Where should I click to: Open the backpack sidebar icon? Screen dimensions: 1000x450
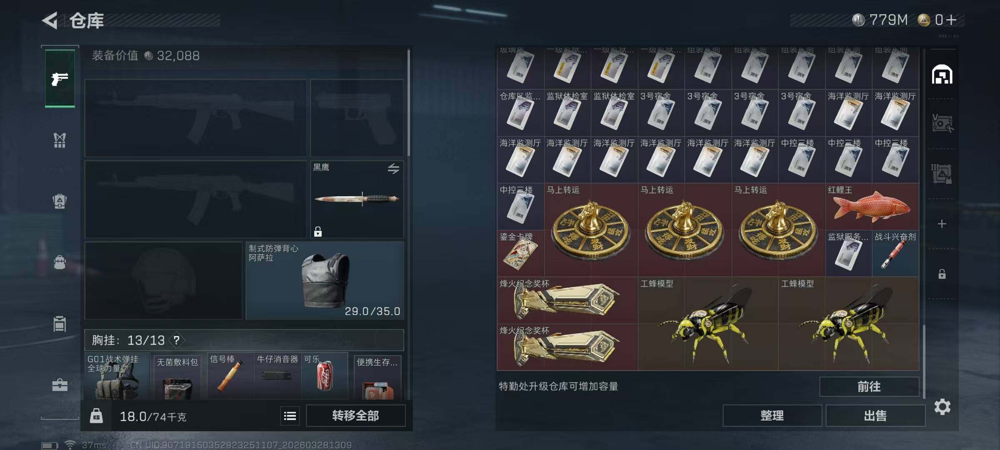click(60, 201)
